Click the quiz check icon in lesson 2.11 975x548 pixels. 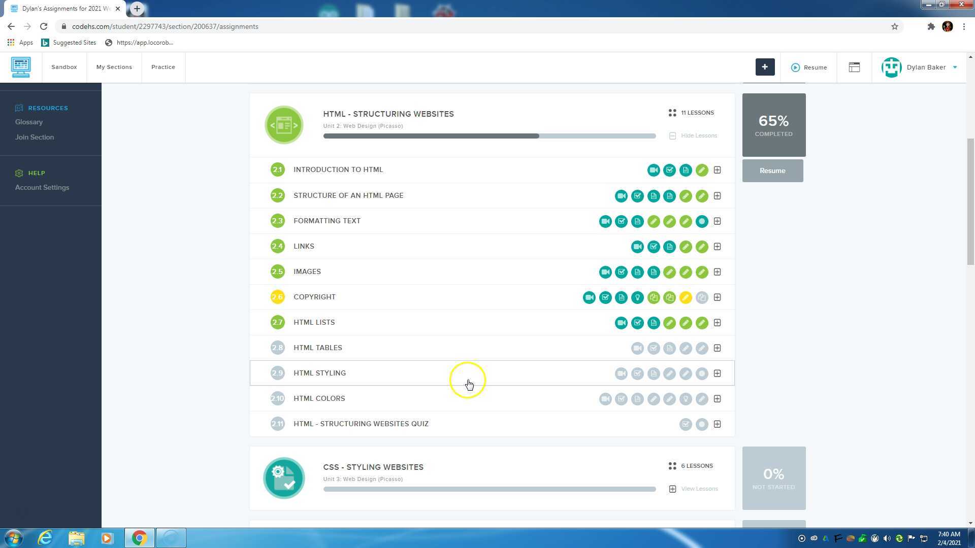[x=686, y=424]
